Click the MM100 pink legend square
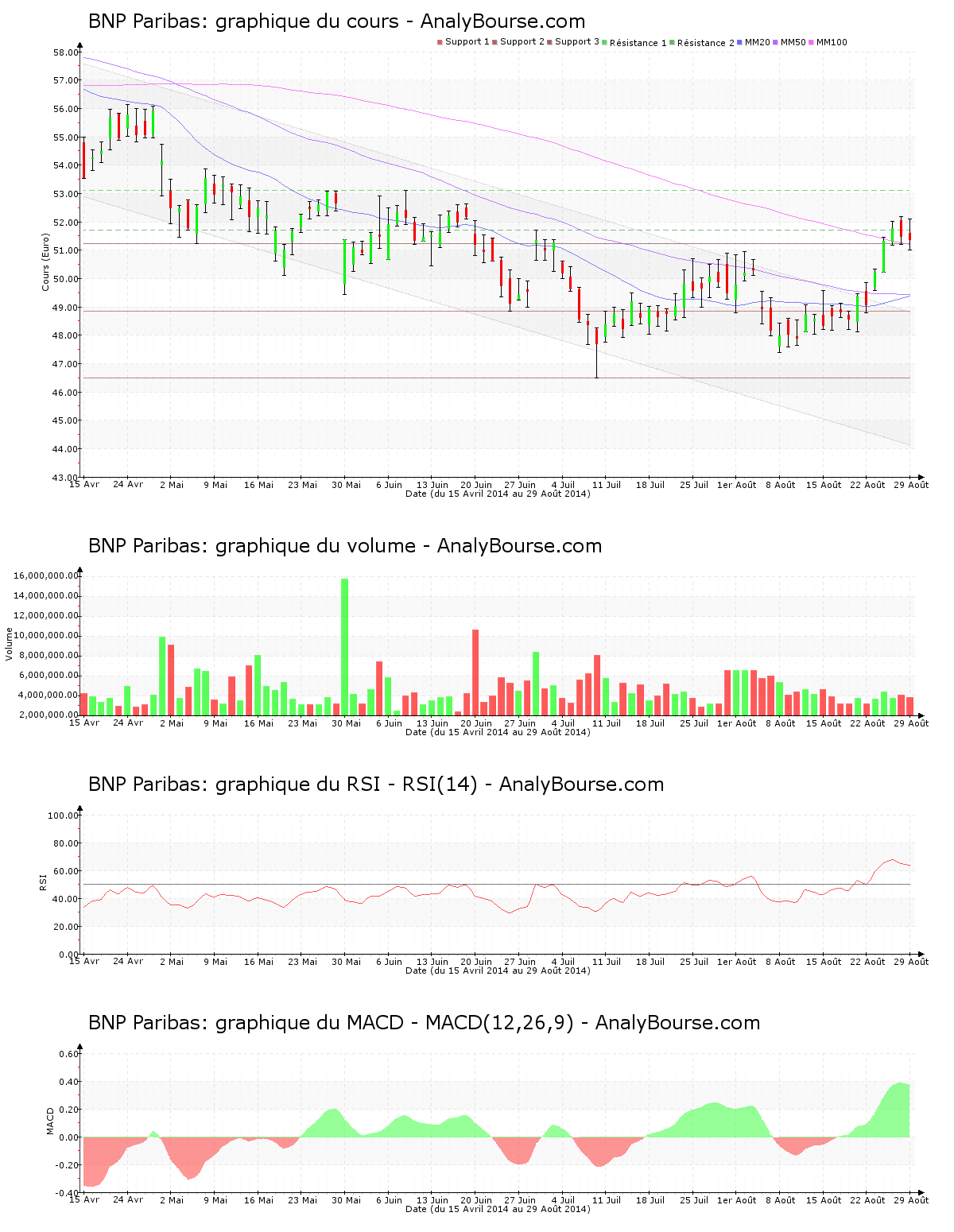The image size is (954, 1232). point(812,42)
